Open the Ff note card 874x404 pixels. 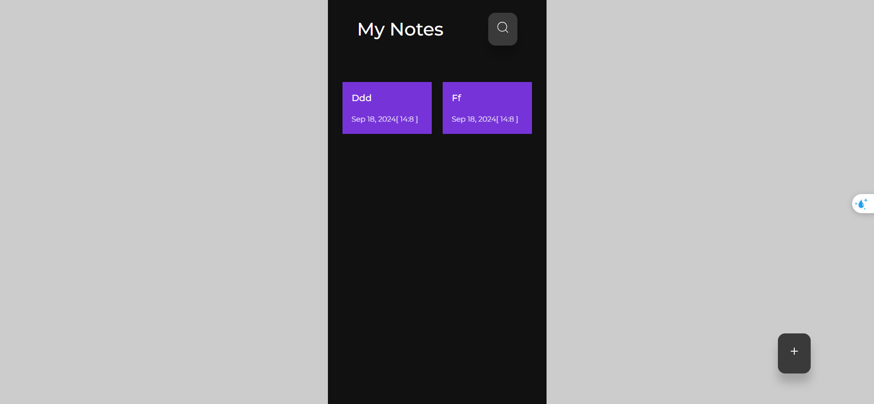(x=487, y=108)
